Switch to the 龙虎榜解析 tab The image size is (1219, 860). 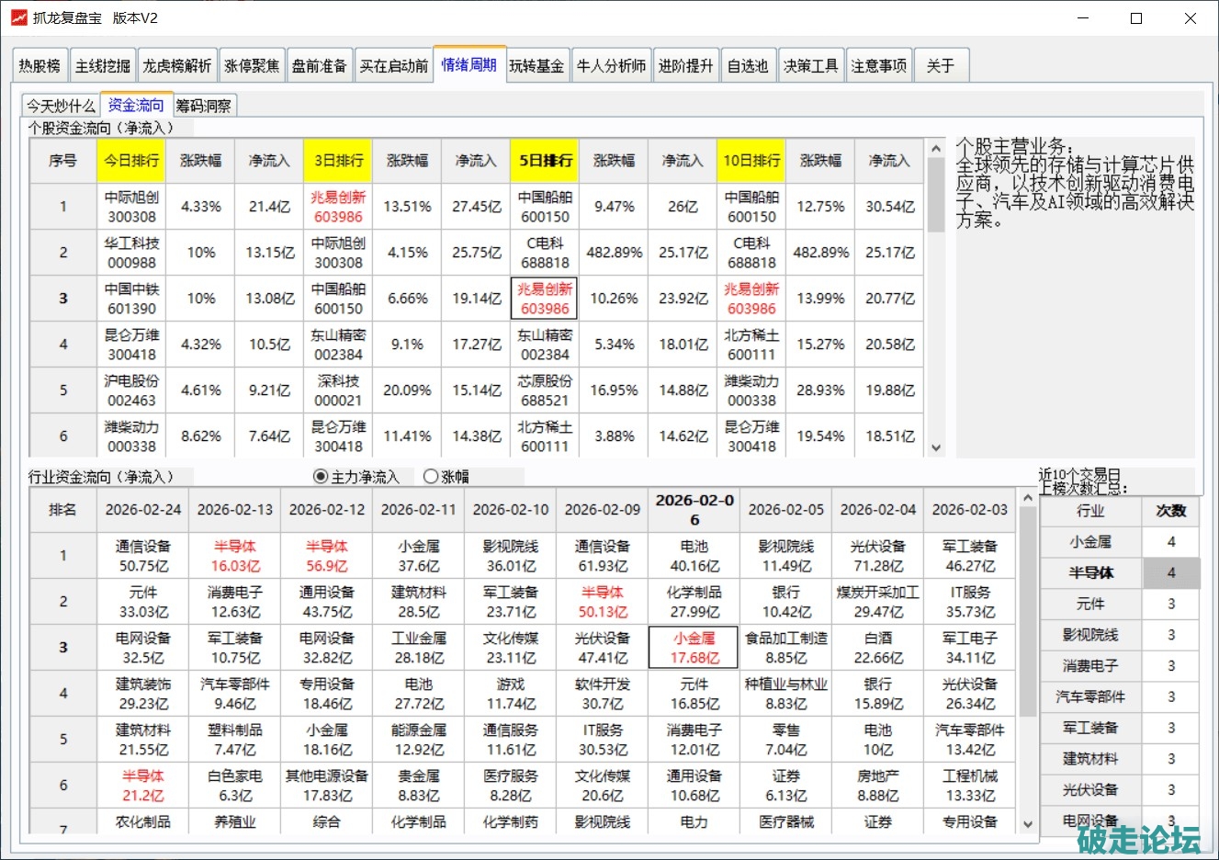click(x=177, y=66)
